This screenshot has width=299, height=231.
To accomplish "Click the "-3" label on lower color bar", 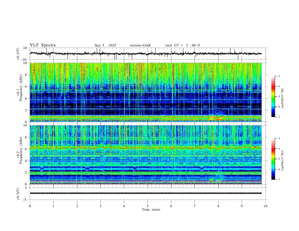I will (278, 139).
